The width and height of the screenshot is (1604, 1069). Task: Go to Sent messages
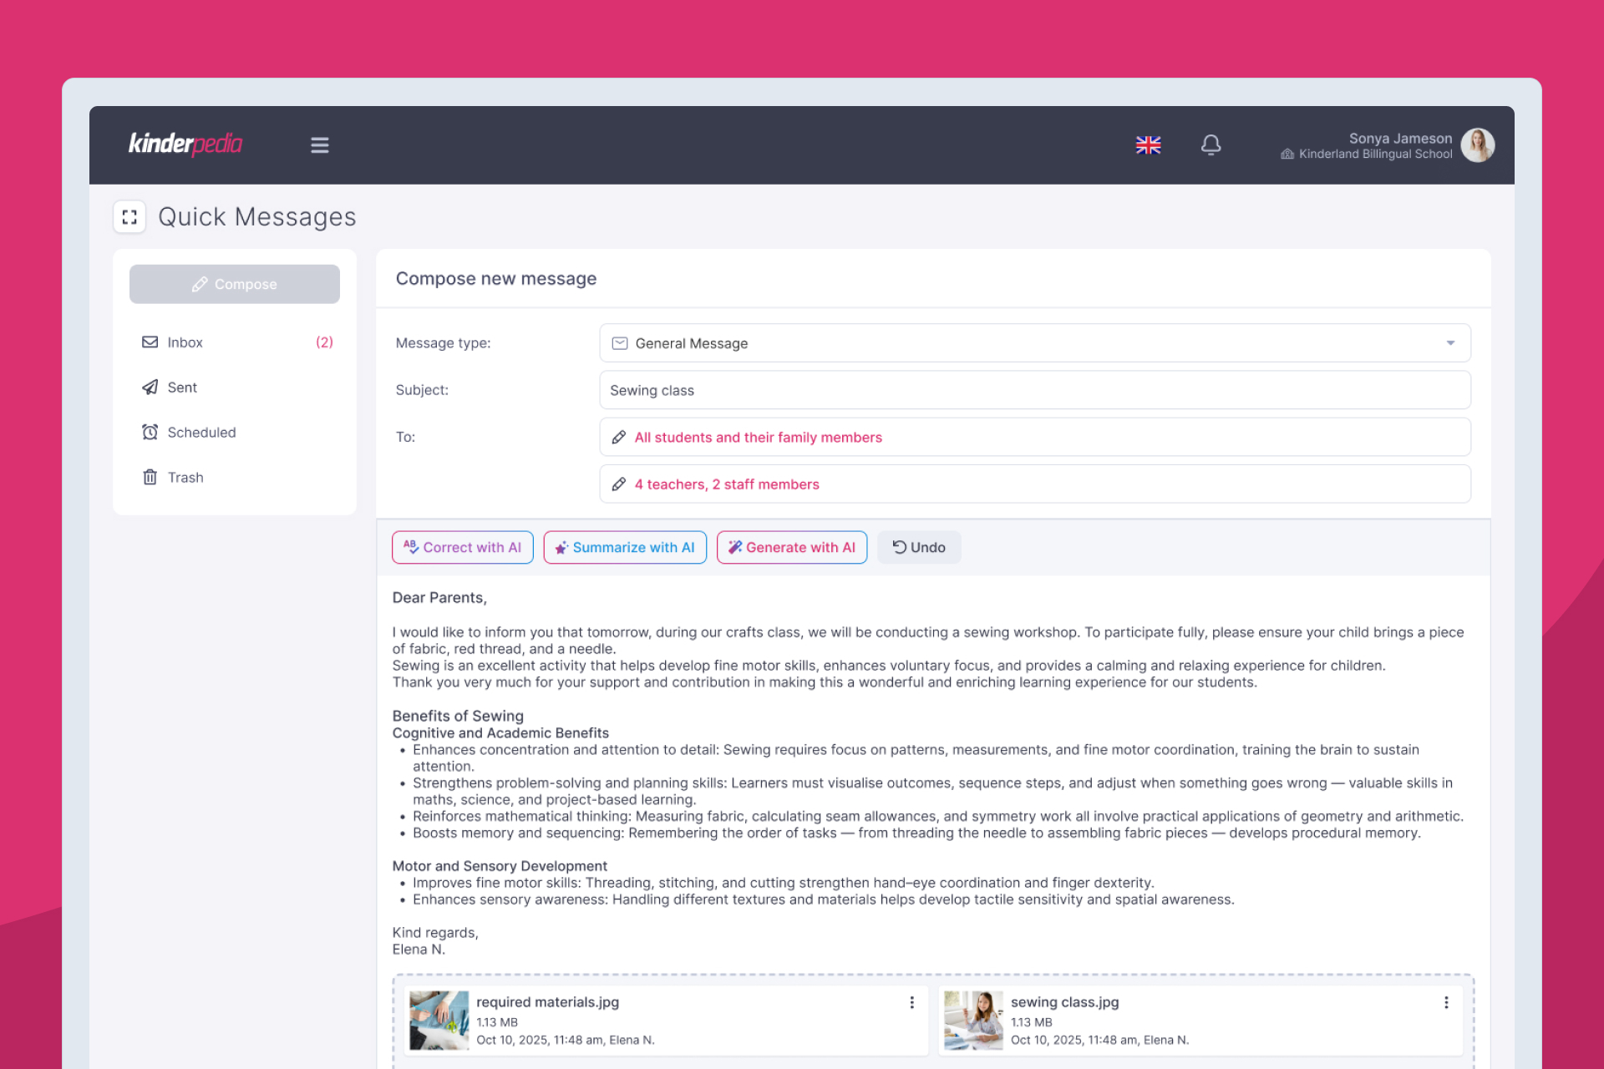(x=182, y=388)
